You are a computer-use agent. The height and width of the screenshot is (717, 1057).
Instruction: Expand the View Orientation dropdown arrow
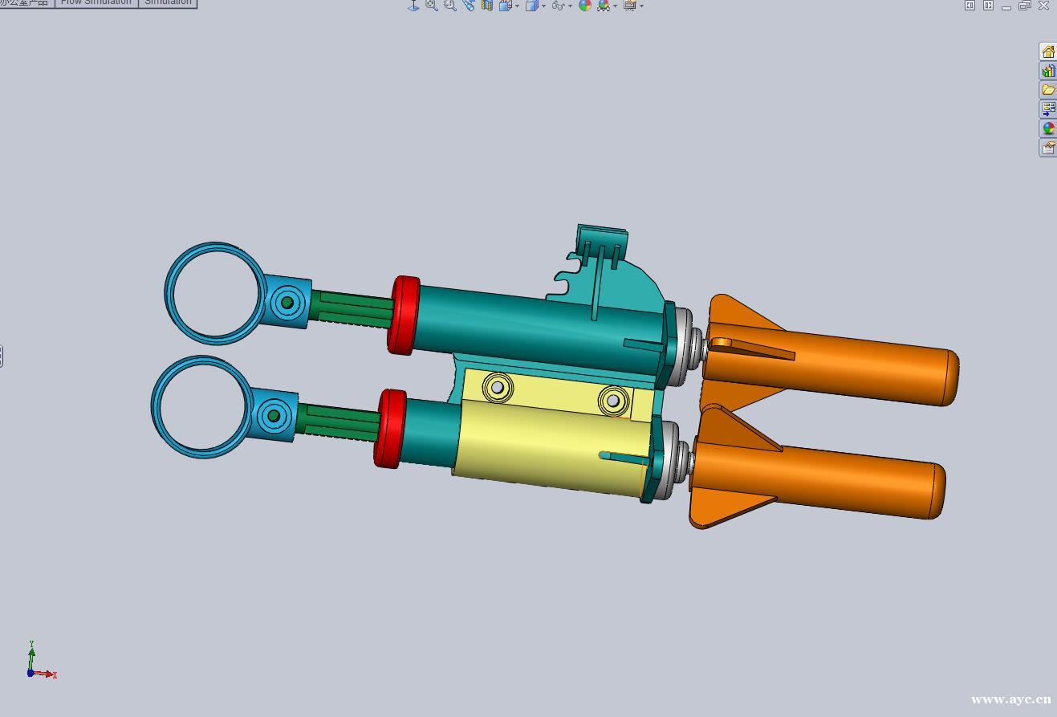[x=517, y=6]
